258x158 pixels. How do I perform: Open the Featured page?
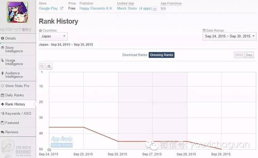coord(18,123)
